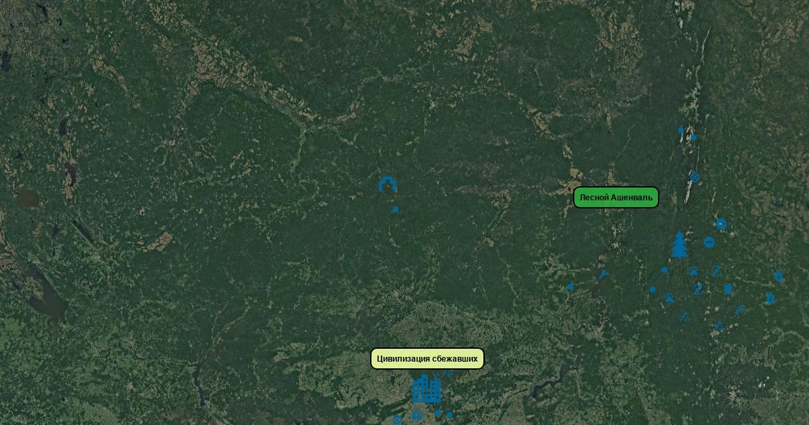The image size is (809, 425).
Task: Select the pickaxe marker west of the pine tree
Action: pyautogui.click(x=603, y=275)
